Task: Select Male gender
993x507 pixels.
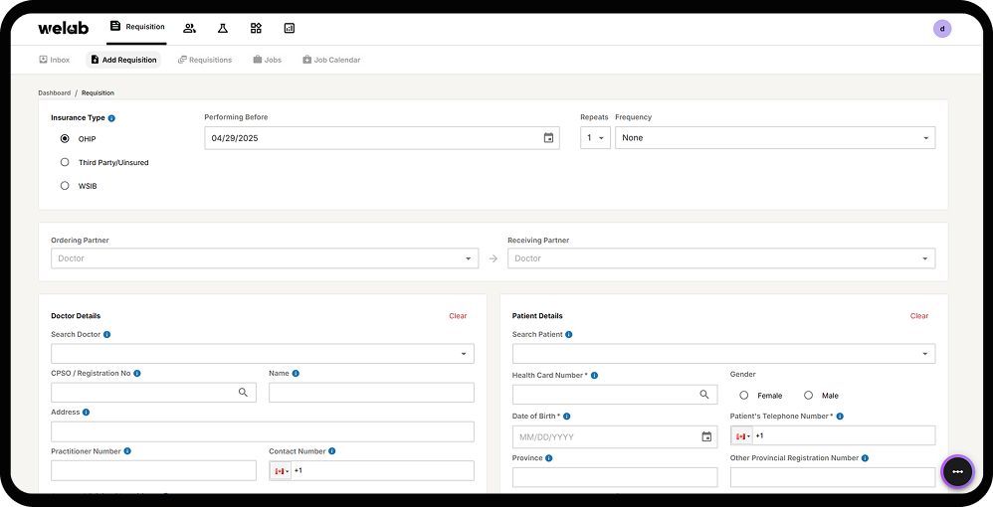Action: [x=808, y=396]
